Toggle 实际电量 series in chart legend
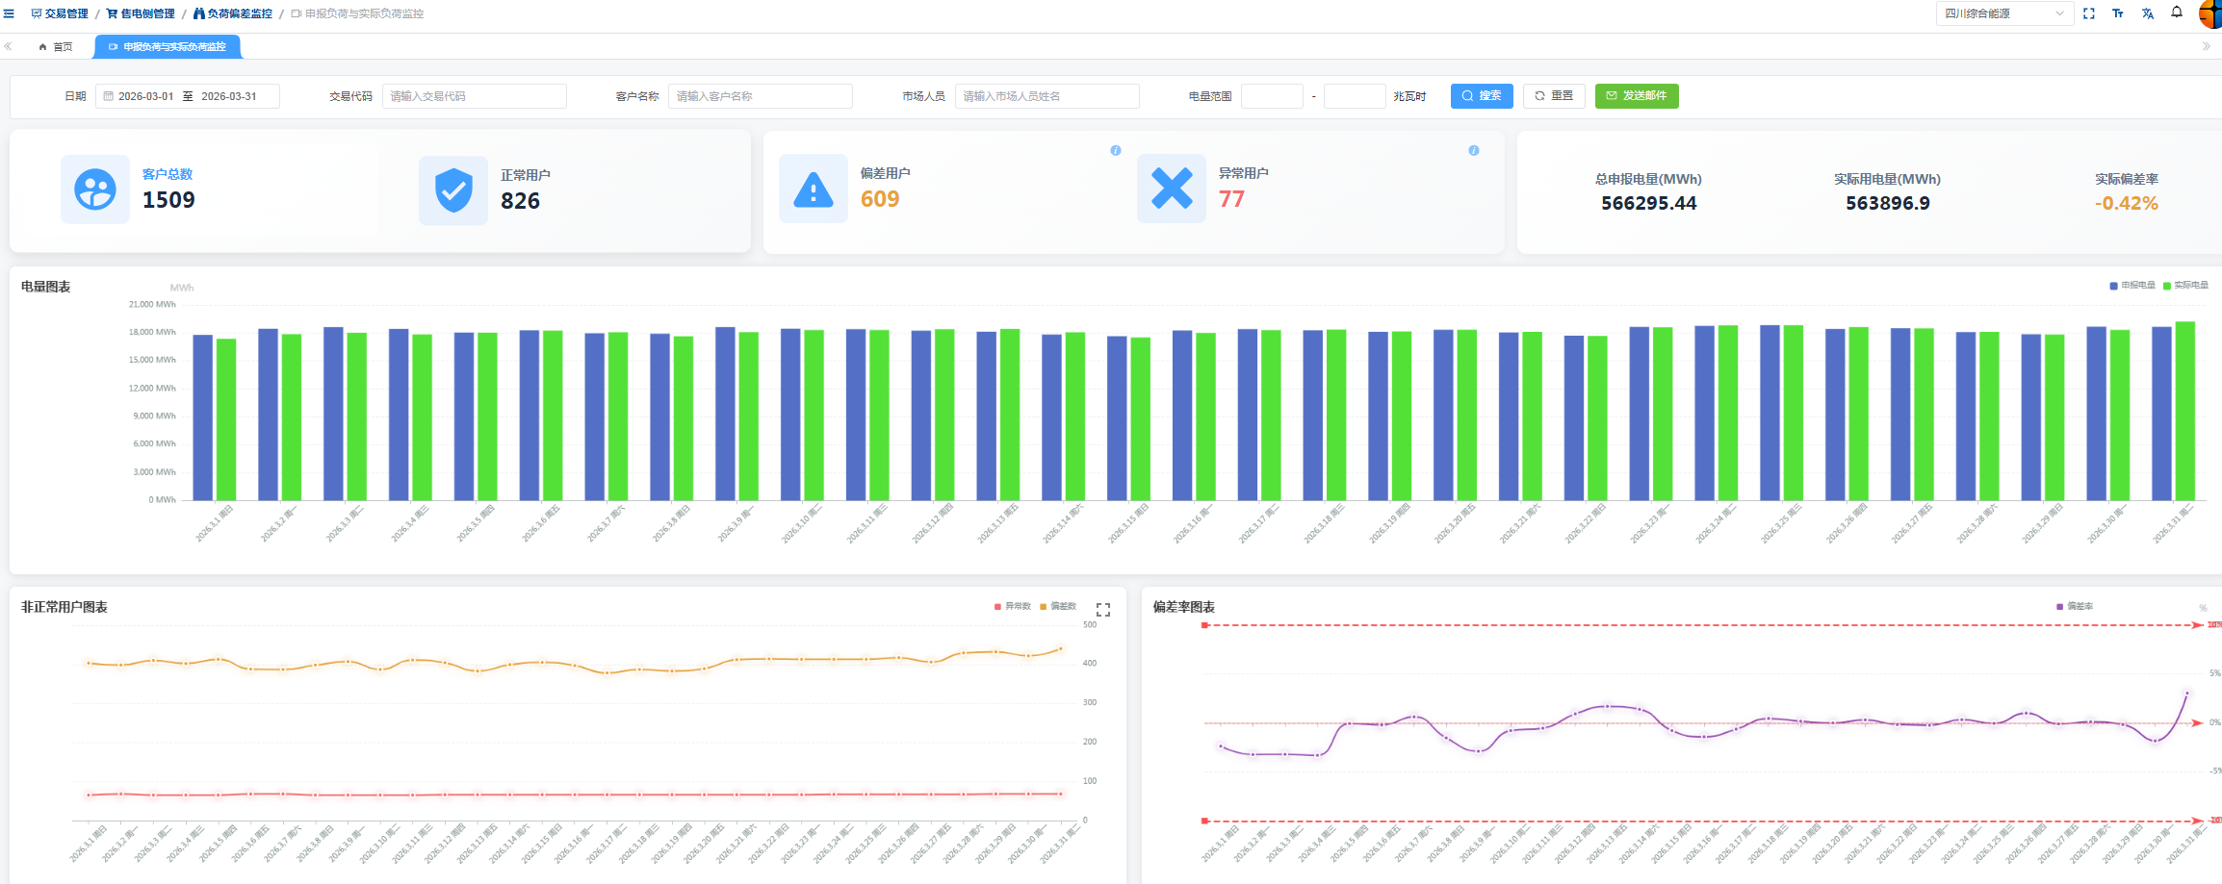This screenshot has height=884, width=2222. point(2185,286)
